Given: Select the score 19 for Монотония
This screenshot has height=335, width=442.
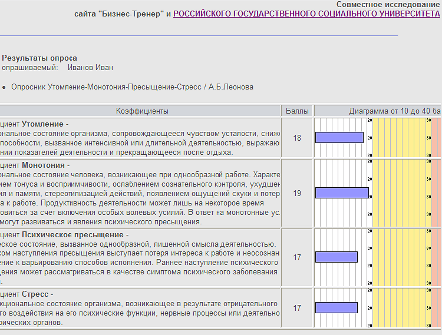Looking at the screenshot, I should pyautogui.click(x=297, y=193).
